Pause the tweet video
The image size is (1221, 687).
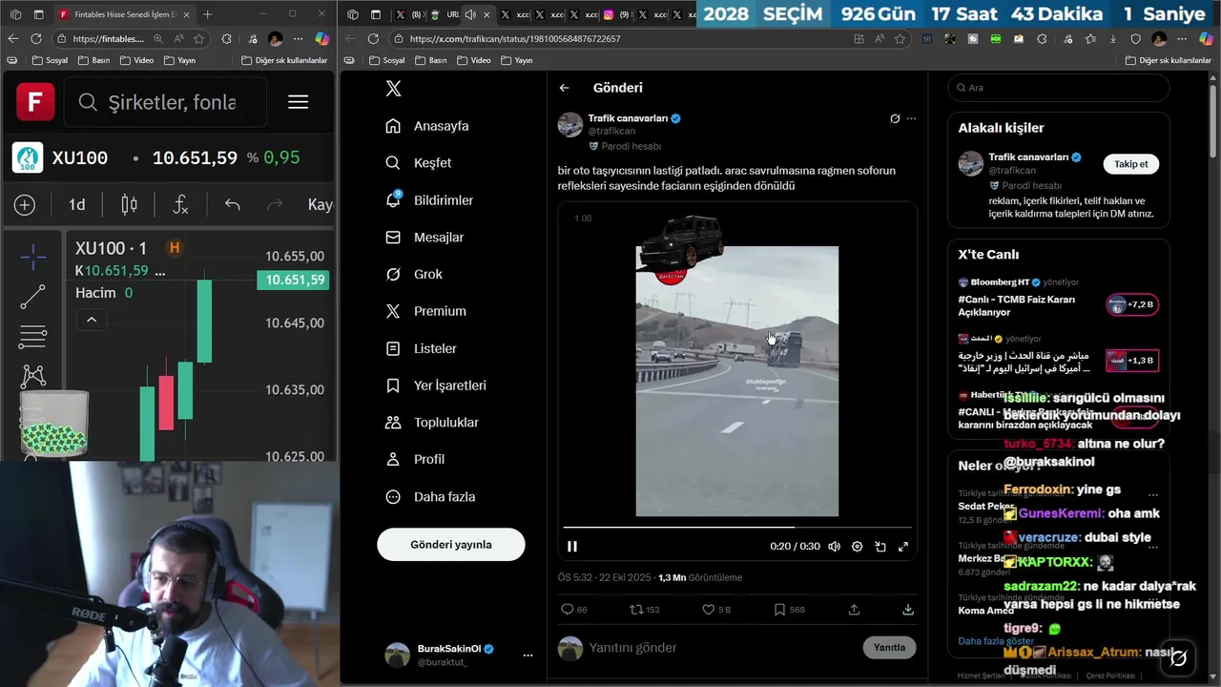click(572, 547)
